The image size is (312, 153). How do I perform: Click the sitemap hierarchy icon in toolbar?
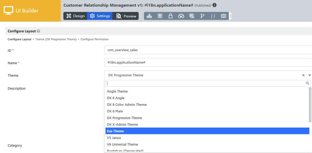(149, 16)
